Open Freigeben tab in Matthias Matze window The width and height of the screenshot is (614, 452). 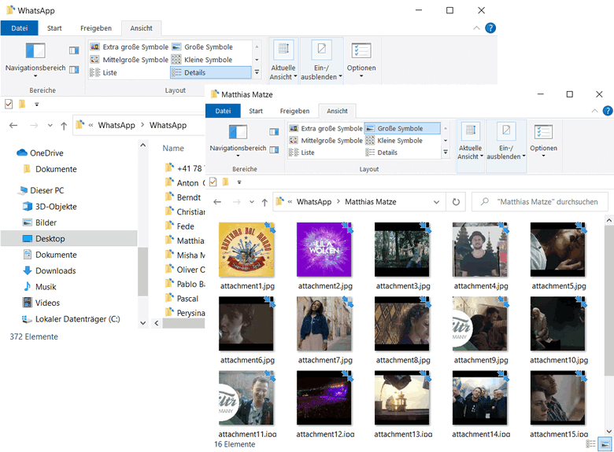point(294,111)
